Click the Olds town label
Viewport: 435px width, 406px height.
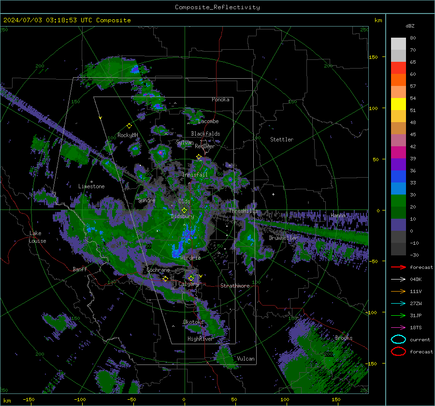[x=184, y=201]
